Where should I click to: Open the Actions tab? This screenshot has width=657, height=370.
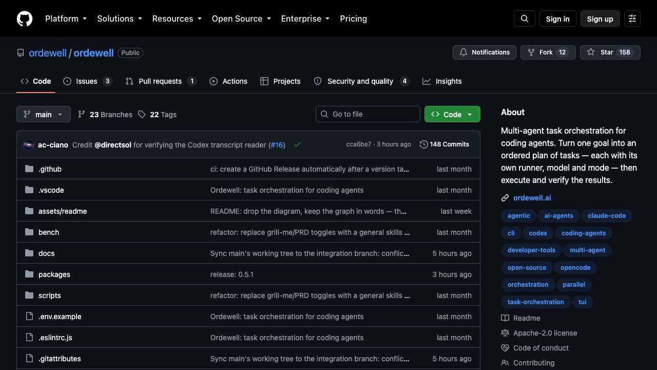228,81
